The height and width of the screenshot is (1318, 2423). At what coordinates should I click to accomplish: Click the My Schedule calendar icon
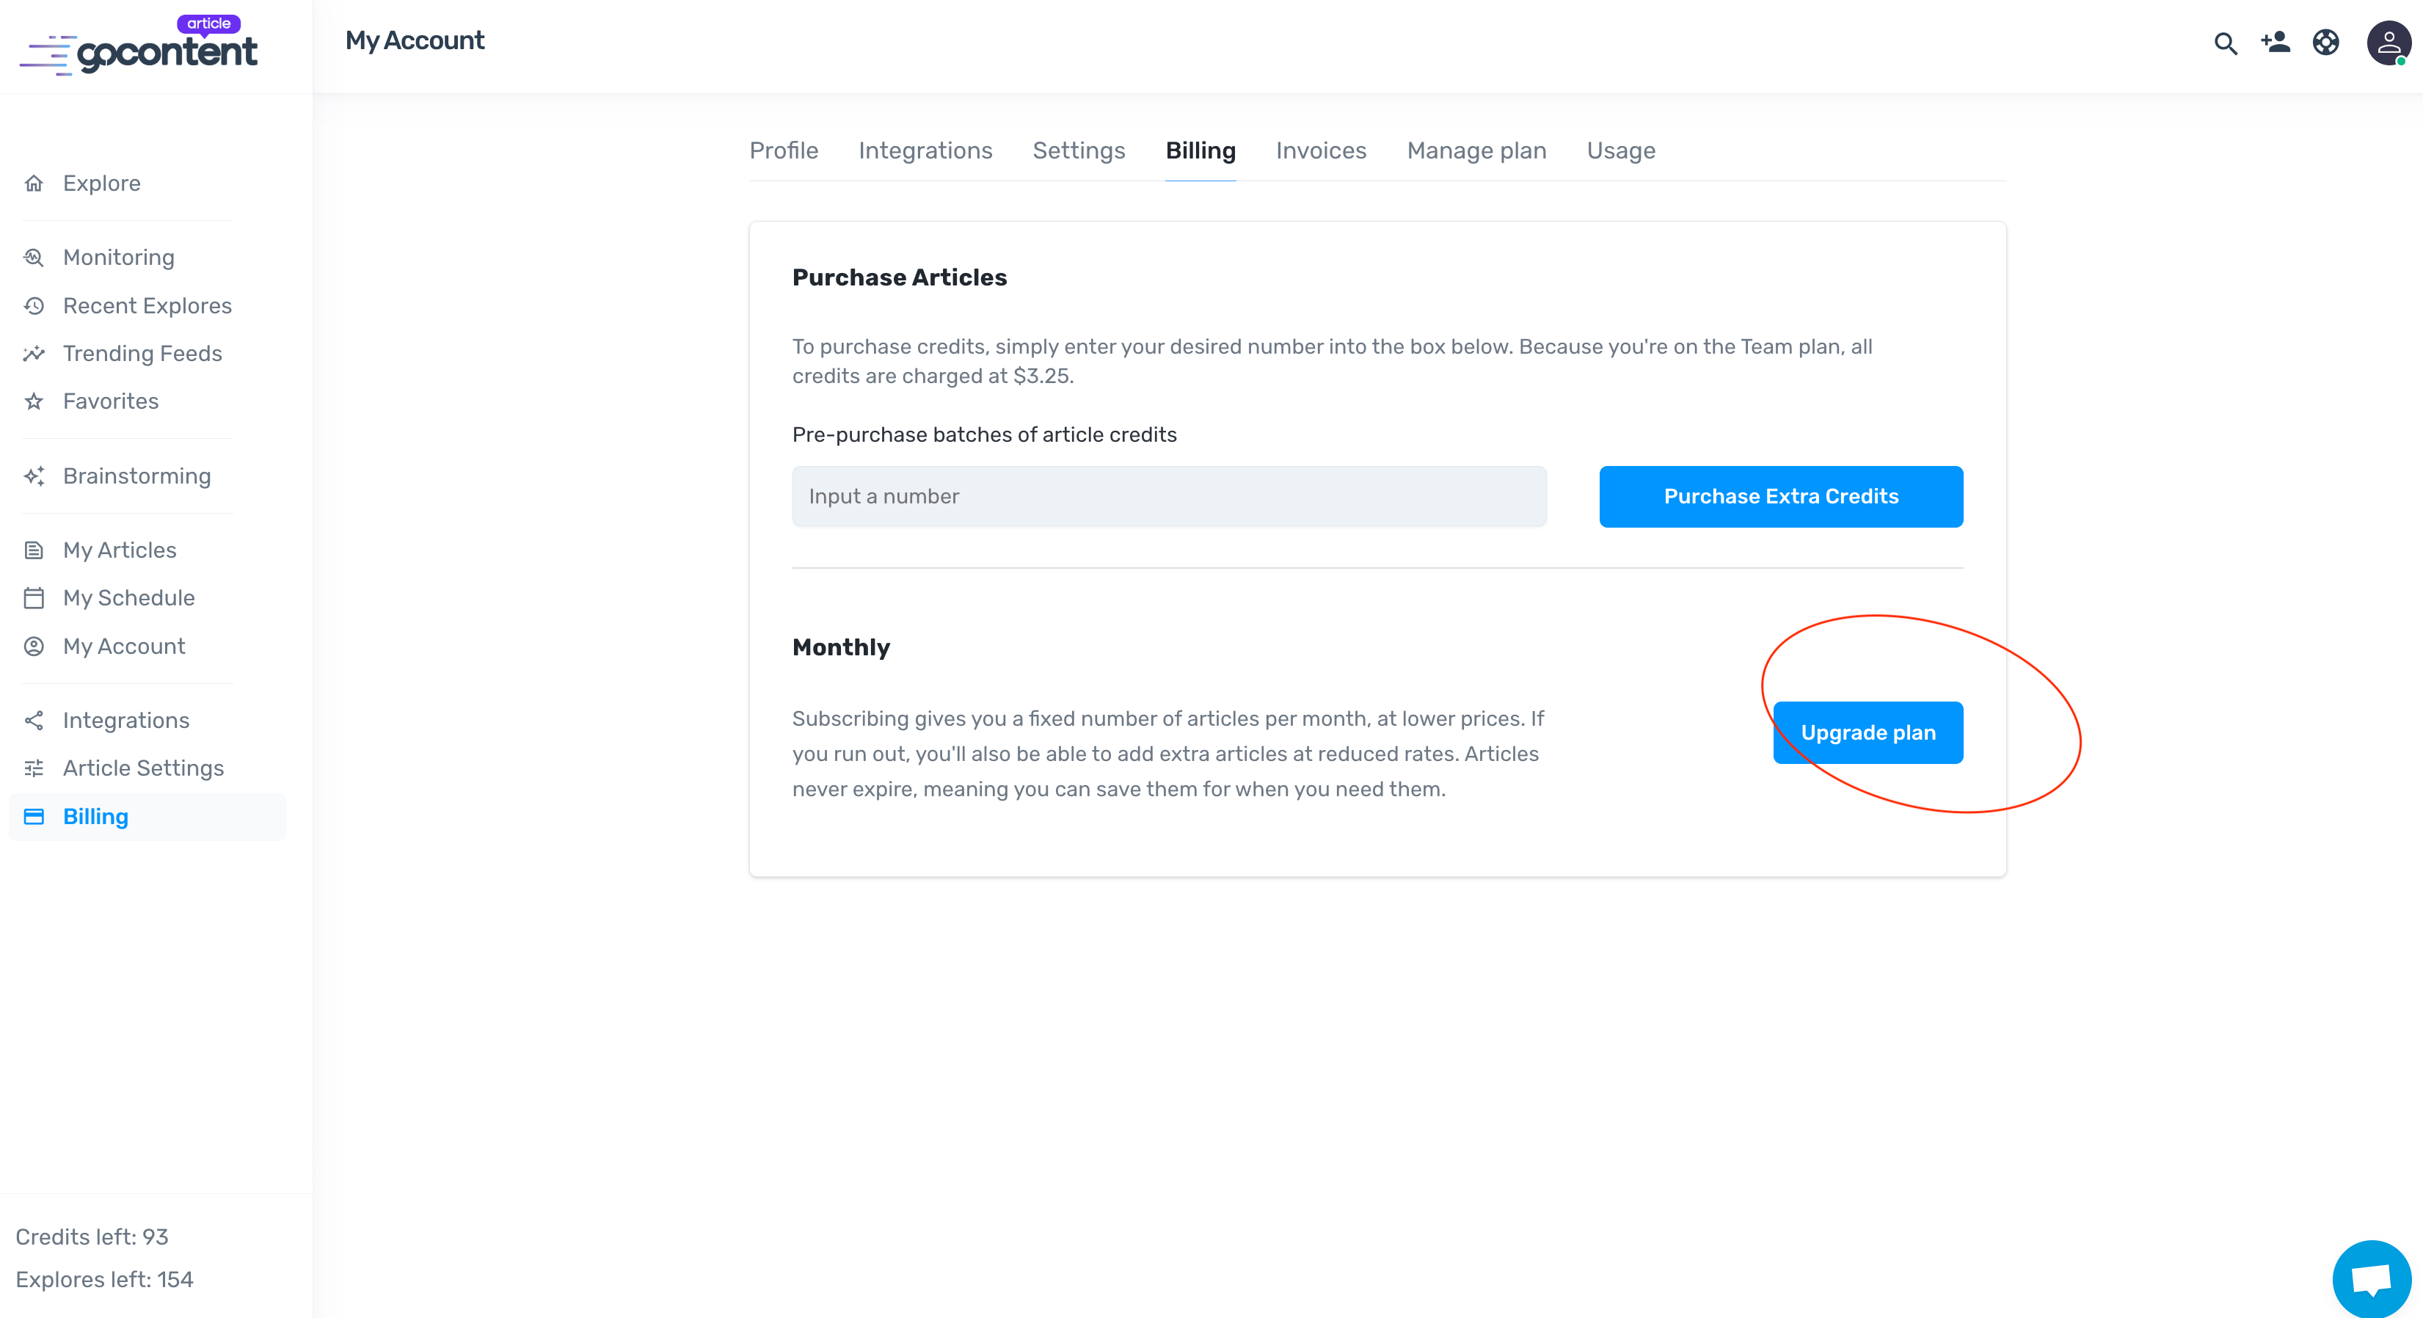coord(34,598)
